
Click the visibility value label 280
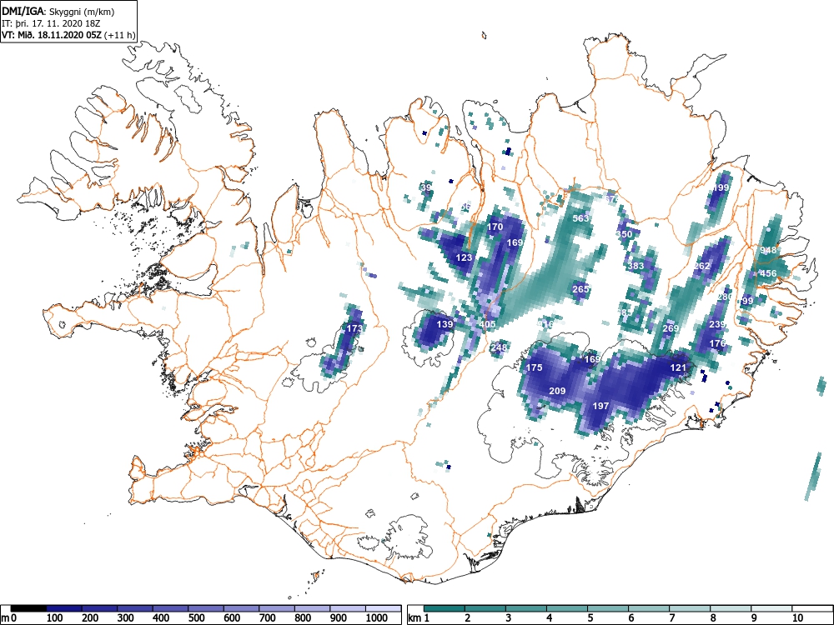point(725,297)
